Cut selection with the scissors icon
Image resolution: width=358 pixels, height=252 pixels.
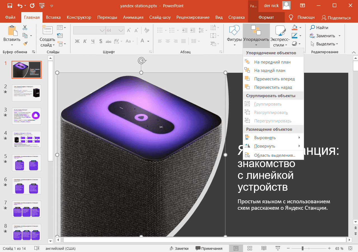(25, 28)
